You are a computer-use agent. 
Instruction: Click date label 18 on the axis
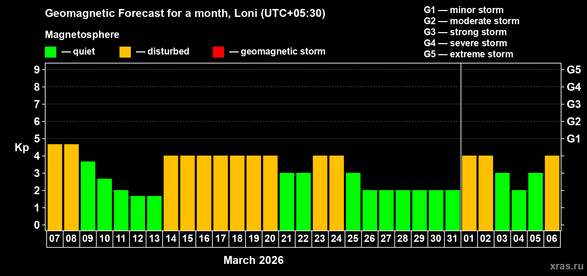(237, 238)
